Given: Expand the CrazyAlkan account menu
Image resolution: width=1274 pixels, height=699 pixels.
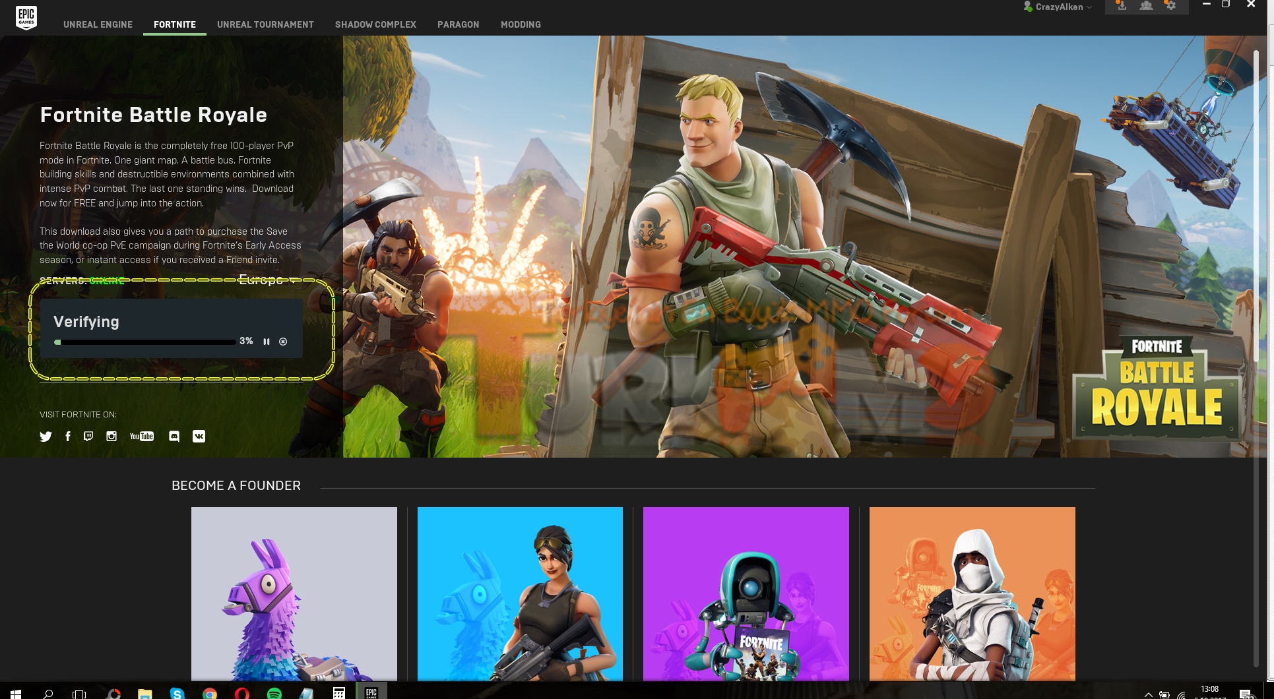Looking at the screenshot, I should (x=1058, y=7).
